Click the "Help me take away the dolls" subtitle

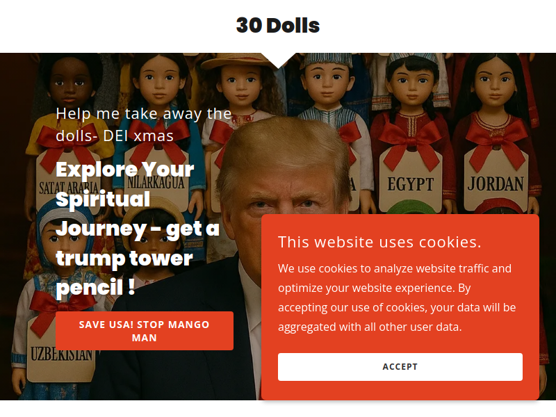(x=143, y=124)
